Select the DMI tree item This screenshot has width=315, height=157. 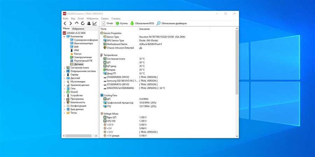point(74,47)
